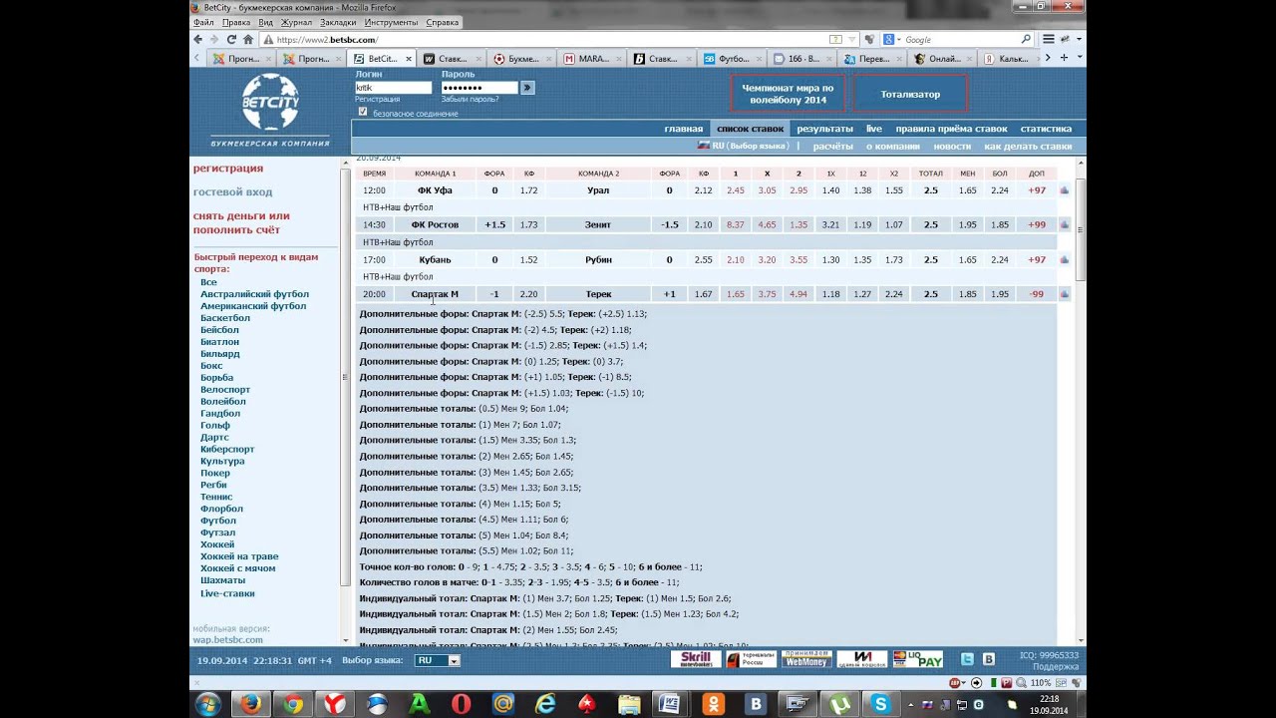Expand the +97 extra bets for ФК Уфа
1276x718 pixels.
tap(1037, 190)
